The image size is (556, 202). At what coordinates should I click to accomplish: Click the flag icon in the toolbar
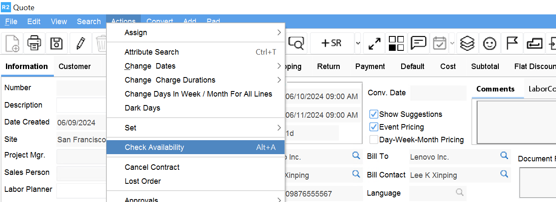(512, 43)
